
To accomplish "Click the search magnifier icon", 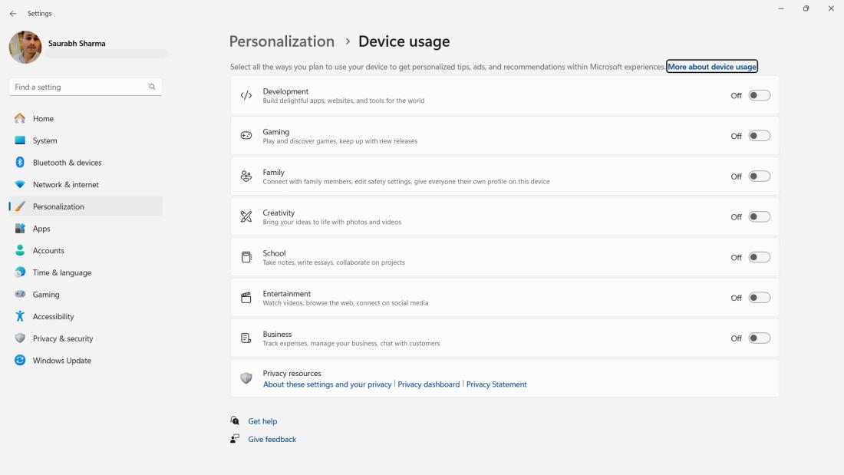I will [x=152, y=87].
